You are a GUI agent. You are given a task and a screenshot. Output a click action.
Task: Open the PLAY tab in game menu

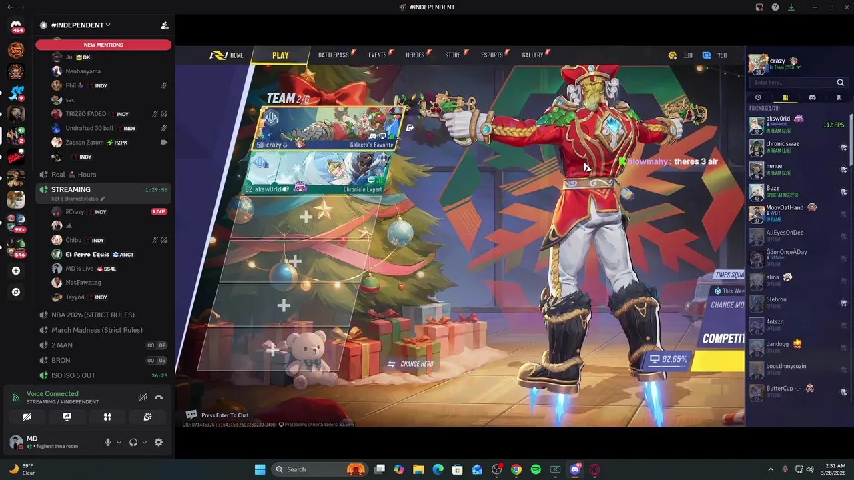(280, 55)
